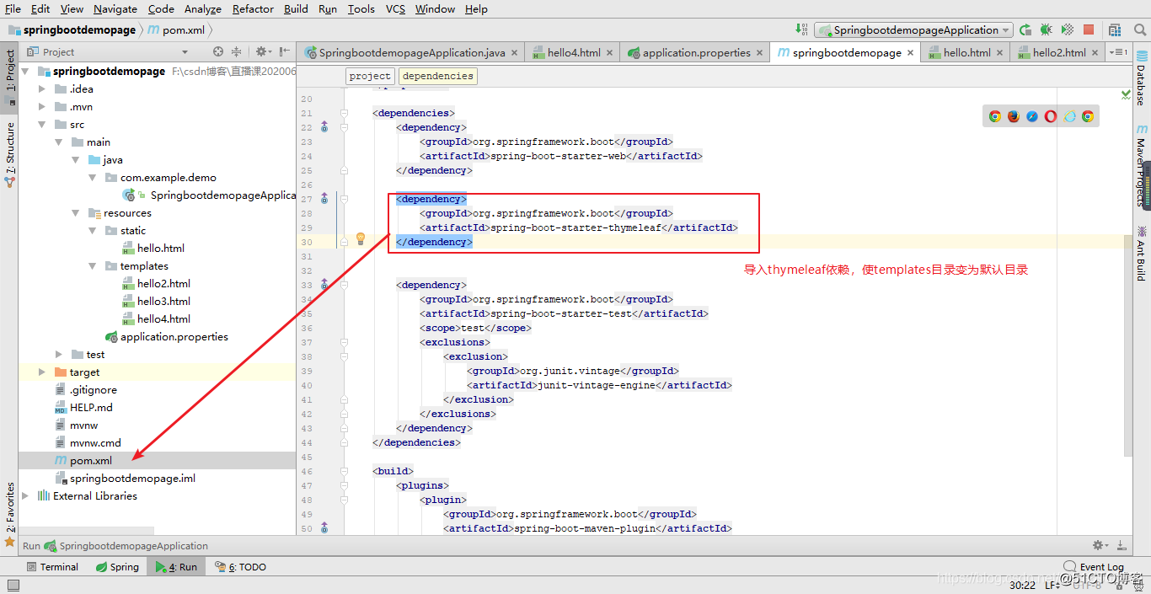Click the 30:22 caret position in status bar

pos(1022,585)
